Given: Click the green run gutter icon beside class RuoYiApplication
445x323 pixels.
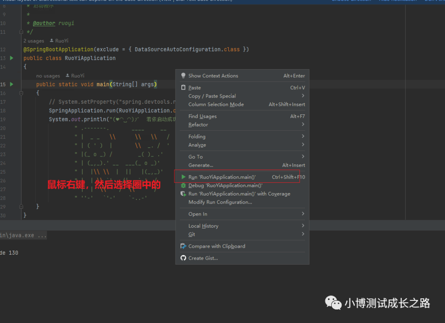Looking at the screenshot, I should (x=12, y=58).
